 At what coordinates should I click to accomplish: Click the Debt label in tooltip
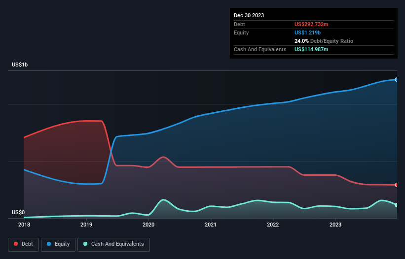[239, 24]
